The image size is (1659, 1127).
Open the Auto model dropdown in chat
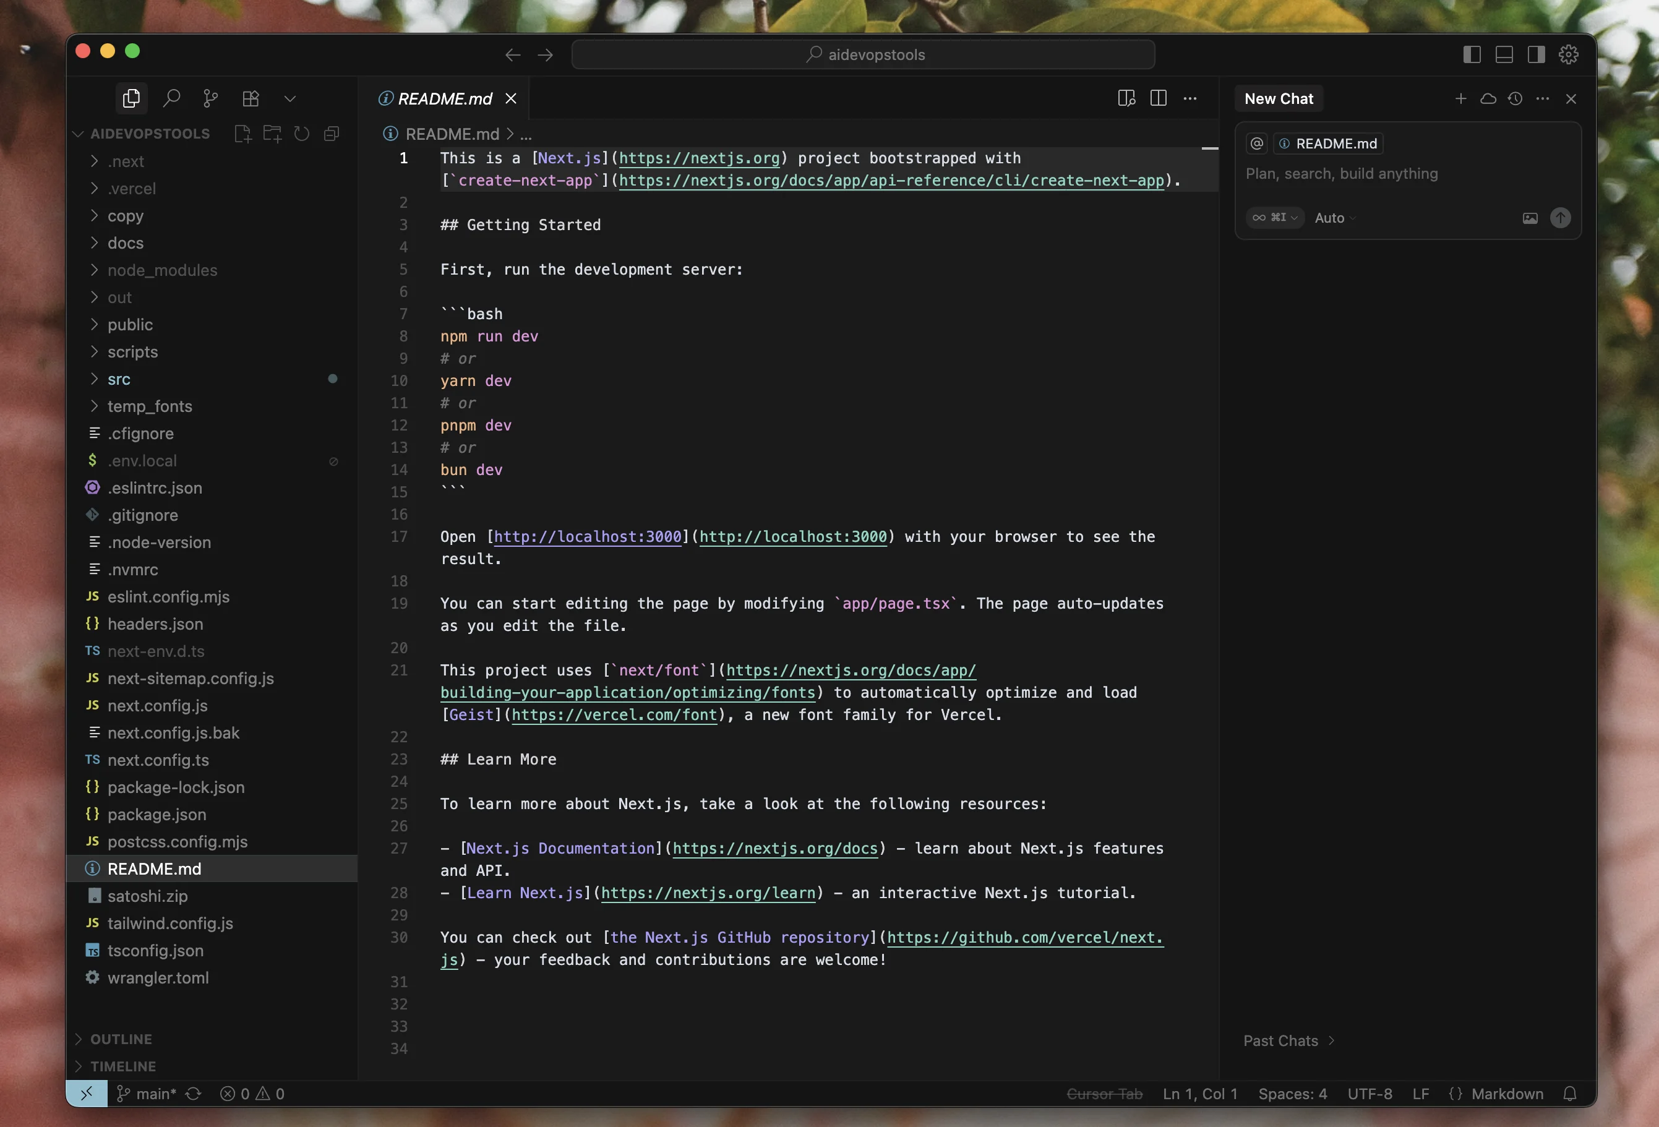point(1334,218)
